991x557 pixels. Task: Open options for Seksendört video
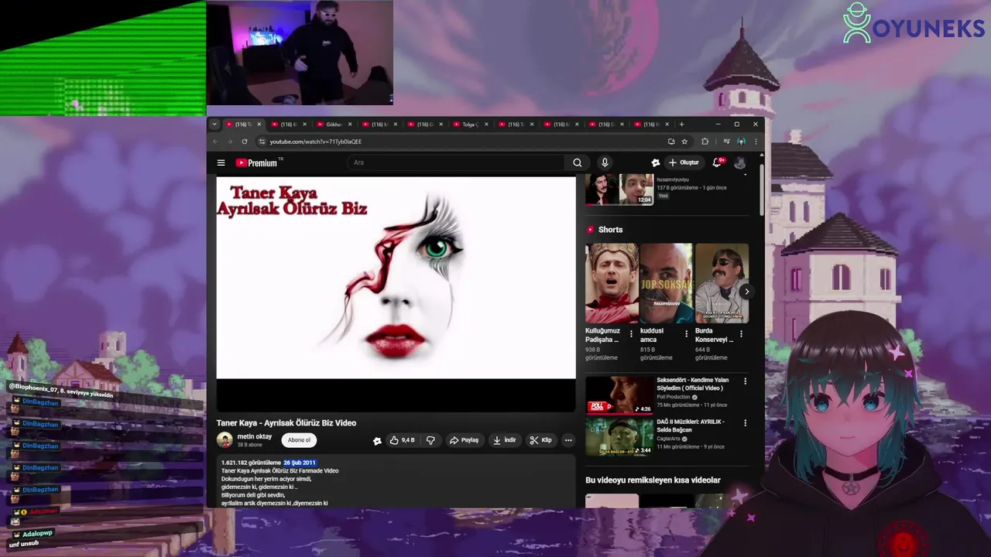746,381
